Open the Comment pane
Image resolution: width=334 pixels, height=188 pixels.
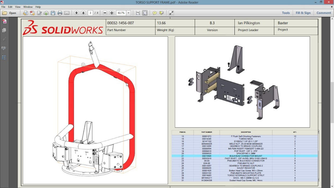point(324,13)
